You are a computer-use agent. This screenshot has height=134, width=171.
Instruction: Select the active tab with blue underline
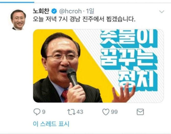[x=17, y=2]
